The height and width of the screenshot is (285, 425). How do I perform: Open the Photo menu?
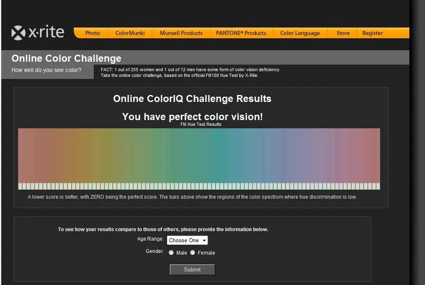pos(93,33)
